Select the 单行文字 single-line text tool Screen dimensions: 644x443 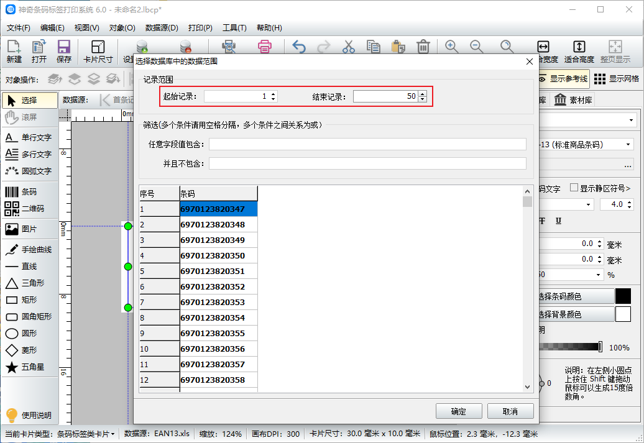30,137
